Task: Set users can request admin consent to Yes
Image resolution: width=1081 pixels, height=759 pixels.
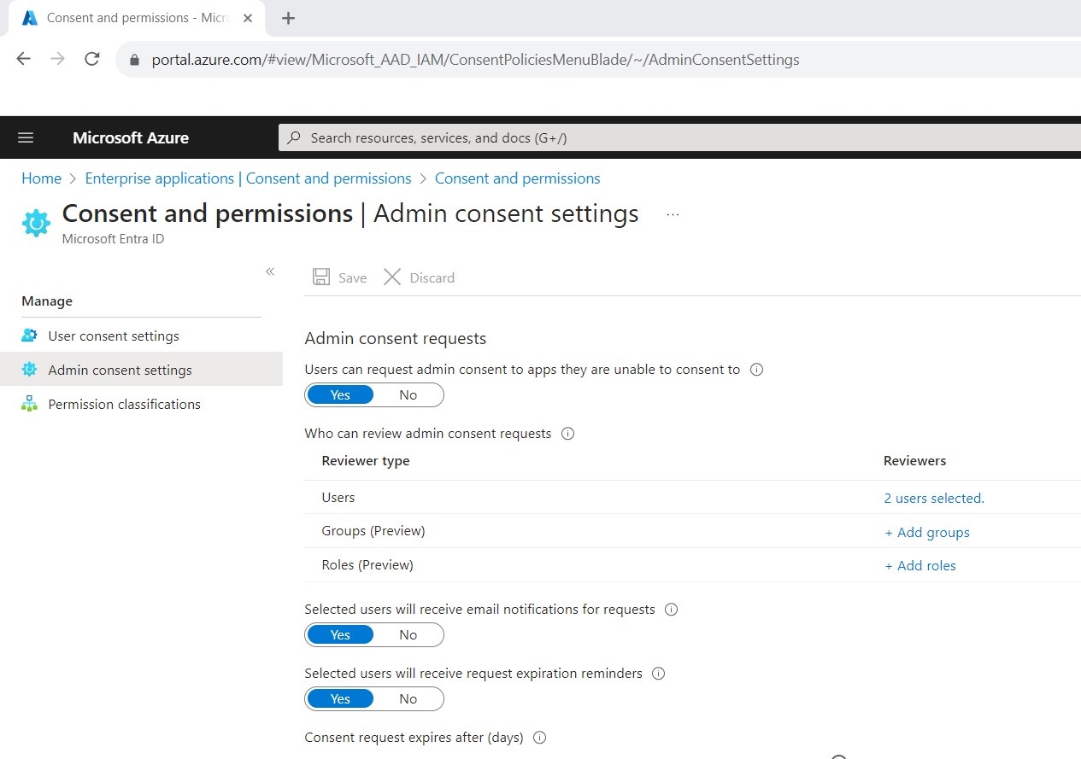Action: click(x=340, y=394)
